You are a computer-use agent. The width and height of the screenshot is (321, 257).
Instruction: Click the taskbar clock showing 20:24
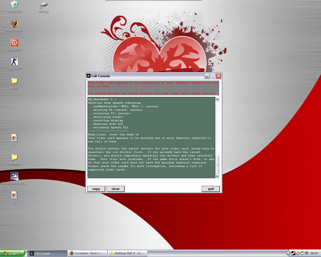(314, 253)
